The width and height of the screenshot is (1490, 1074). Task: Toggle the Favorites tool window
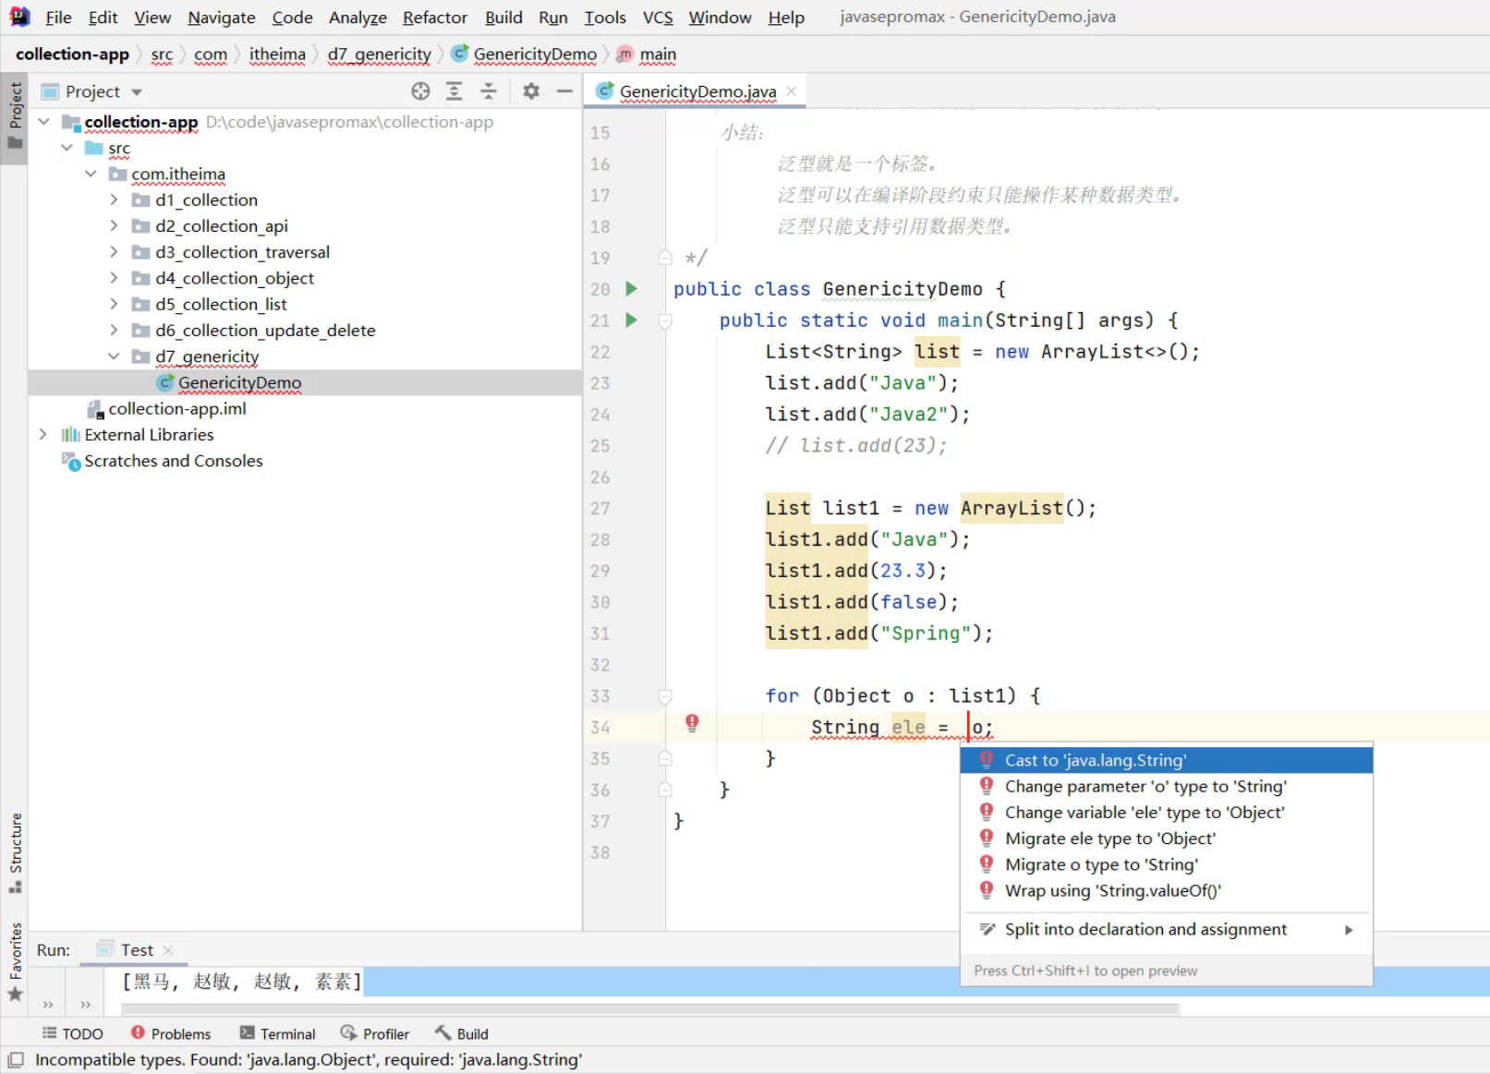point(16,960)
